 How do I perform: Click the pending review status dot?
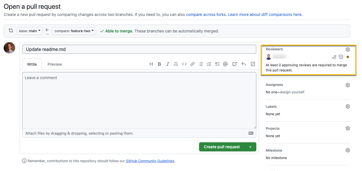[348, 57]
